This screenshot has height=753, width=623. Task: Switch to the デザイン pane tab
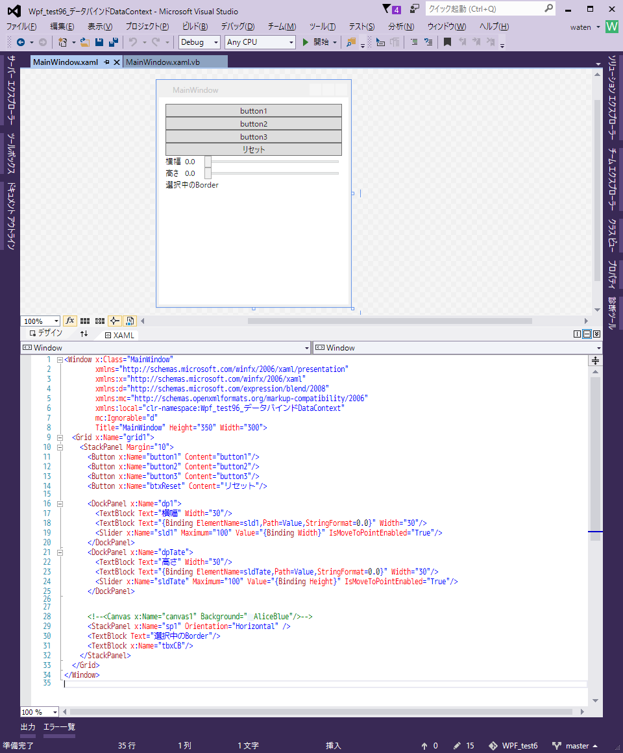click(45, 333)
